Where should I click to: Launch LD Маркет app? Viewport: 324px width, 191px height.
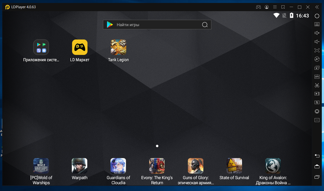pyautogui.click(x=80, y=47)
